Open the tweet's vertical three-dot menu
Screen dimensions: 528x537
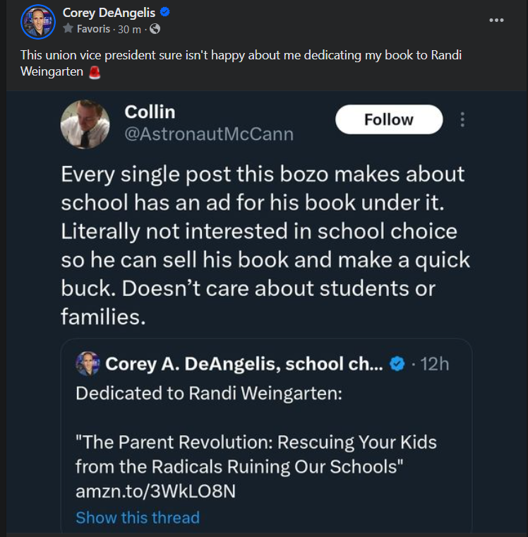point(462,119)
